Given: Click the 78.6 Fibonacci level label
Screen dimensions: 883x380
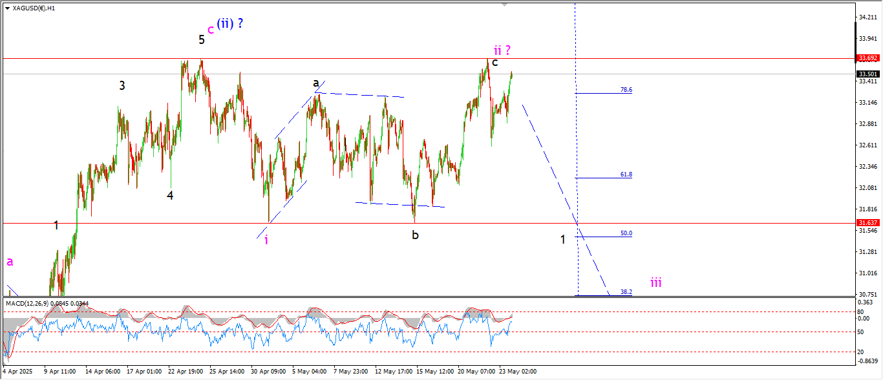Looking at the screenshot, I should tap(626, 90).
